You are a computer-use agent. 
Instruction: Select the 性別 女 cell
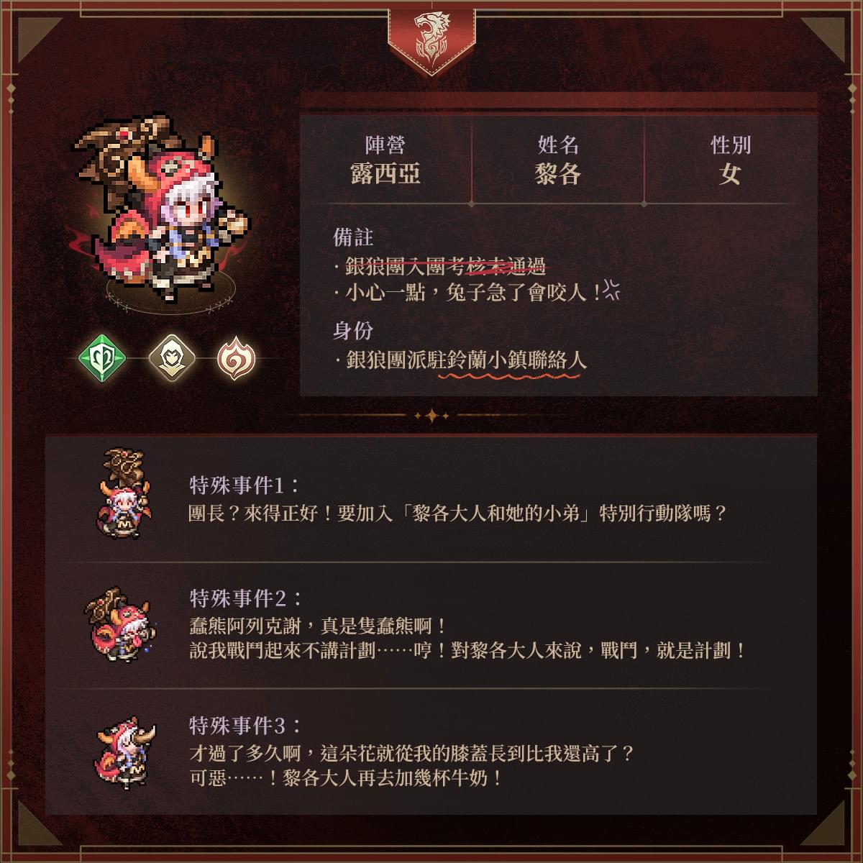click(x=731, y=160)
